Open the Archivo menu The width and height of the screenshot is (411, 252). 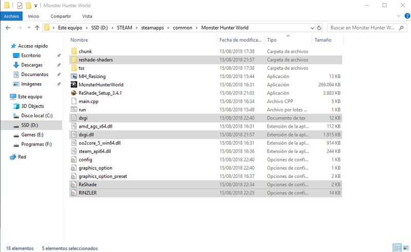pyautogui.click(x=11, y=16)
